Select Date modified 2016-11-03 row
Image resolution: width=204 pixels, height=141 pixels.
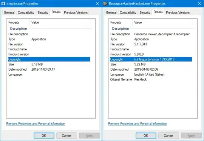[49, 70]
